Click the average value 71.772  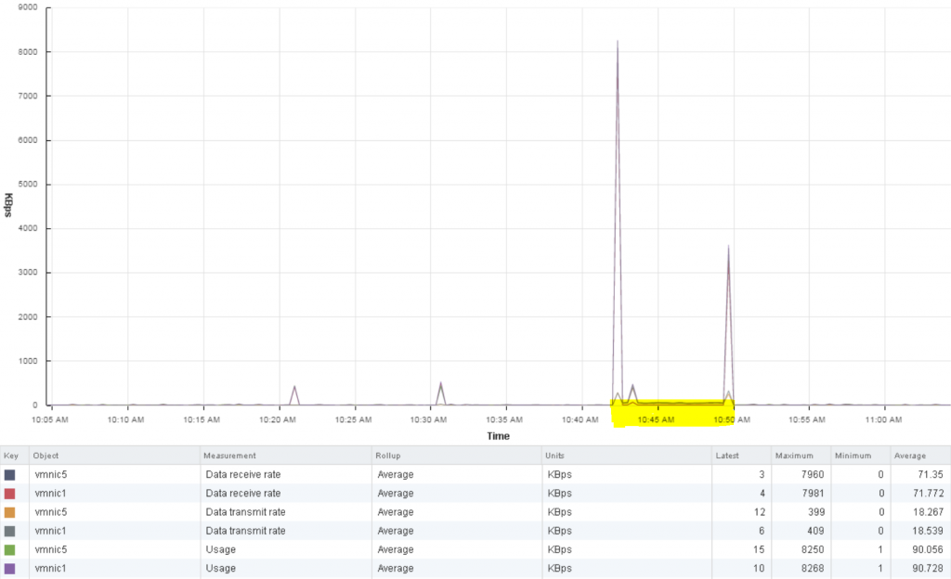(x=928, y=494)
